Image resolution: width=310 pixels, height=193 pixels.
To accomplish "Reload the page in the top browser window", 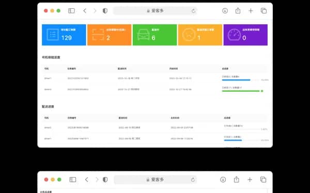I will [193, 11].
